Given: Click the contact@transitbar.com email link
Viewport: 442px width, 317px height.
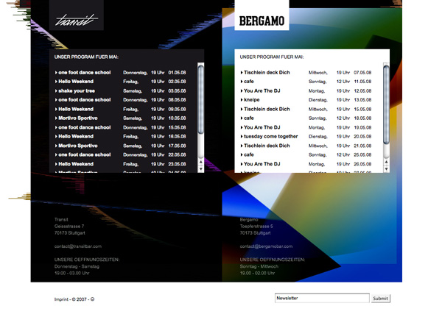Looking at the screenshot, I should [78, 246].
